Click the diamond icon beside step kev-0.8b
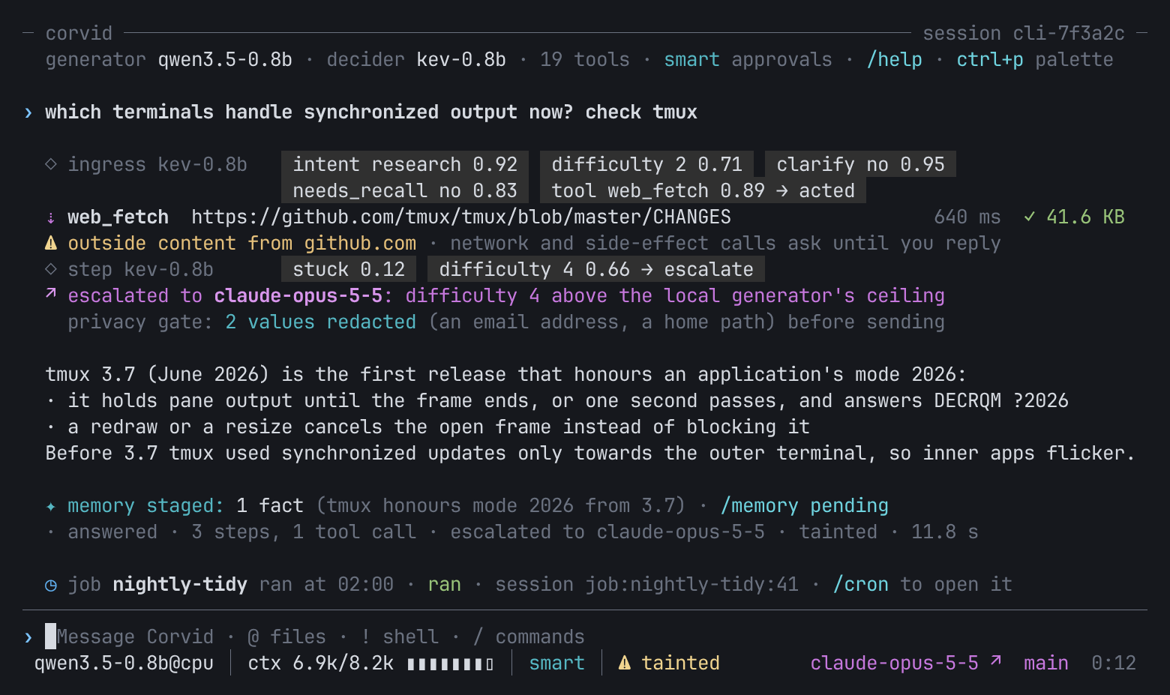 pos(51,269)
